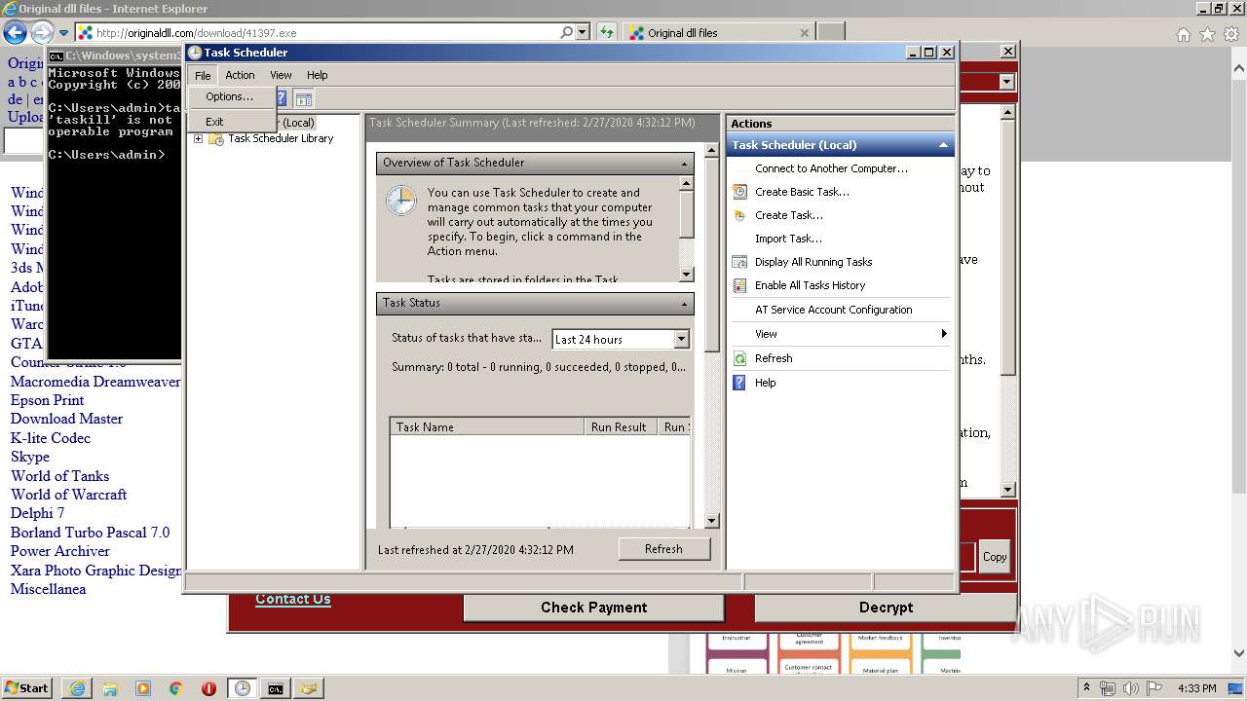This screenshot has width=1247, height=701.
Task: Click the Task Scheduler Library folder icon
Action: tap(215, 139)
